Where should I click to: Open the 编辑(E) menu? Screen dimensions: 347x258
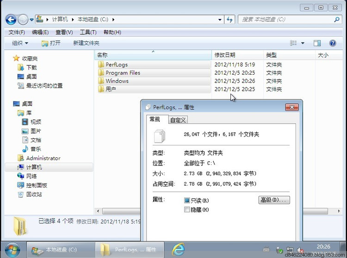[40, 32]
